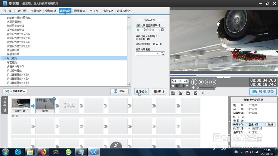Select the checked 融化特效 row
This screenshot has height=156, width=278.
coord(64,58)
